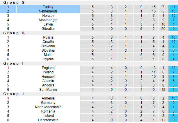Click on Slovenia team name
178x123 pixels.
coord(48,46)
